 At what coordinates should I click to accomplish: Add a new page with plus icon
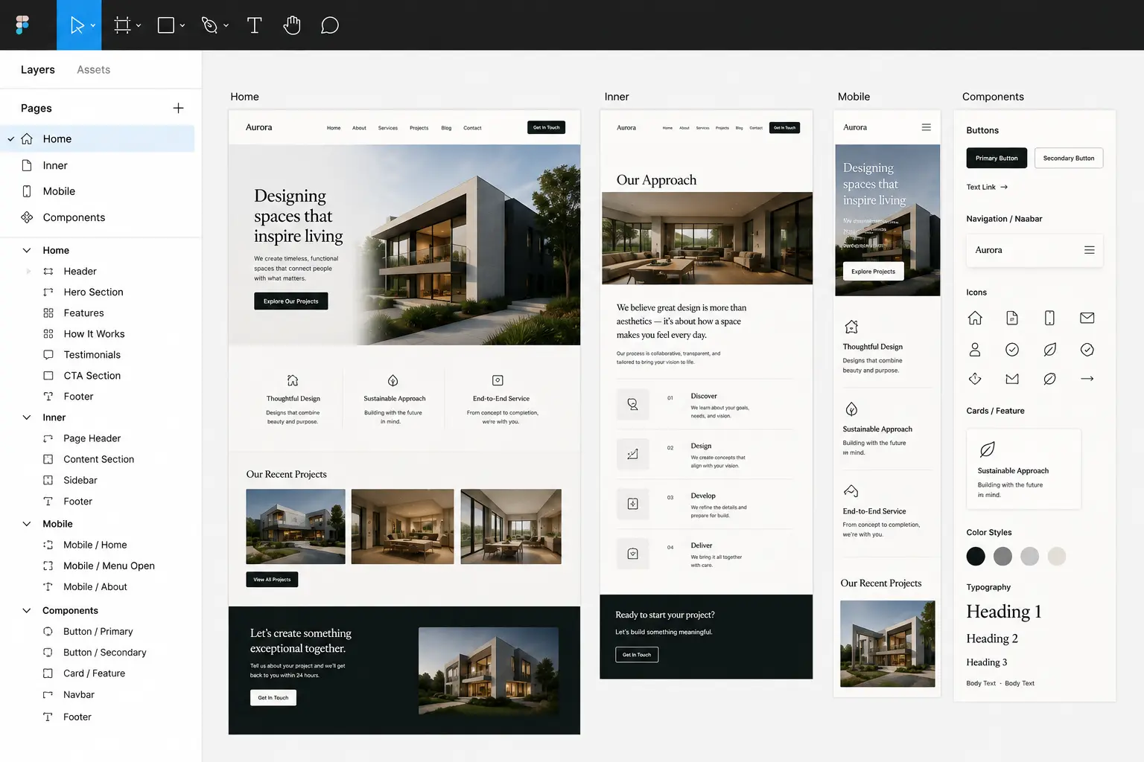tap(178, 108)
